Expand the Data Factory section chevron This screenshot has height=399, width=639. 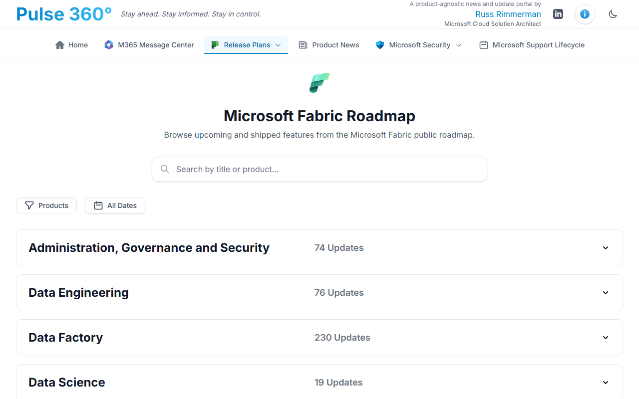606,338
